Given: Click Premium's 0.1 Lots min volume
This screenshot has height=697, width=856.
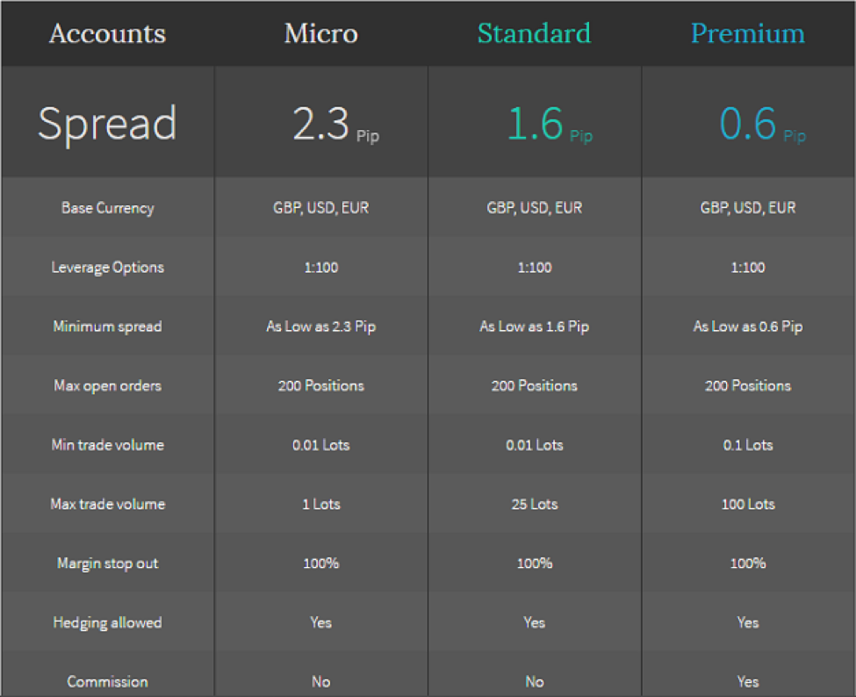Looking at the screenshot, I should coord(748,445).
